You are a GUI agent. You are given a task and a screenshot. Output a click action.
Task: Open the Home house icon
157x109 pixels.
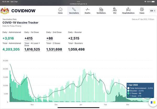(x=60, y=9)
